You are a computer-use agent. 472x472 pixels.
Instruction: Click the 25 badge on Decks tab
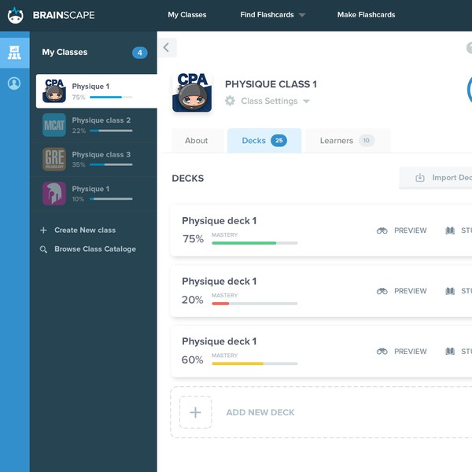coord(278,141)
